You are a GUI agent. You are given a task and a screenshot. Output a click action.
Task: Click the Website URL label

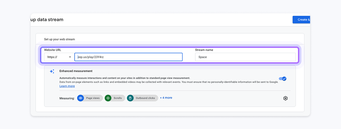coord(53,50)
